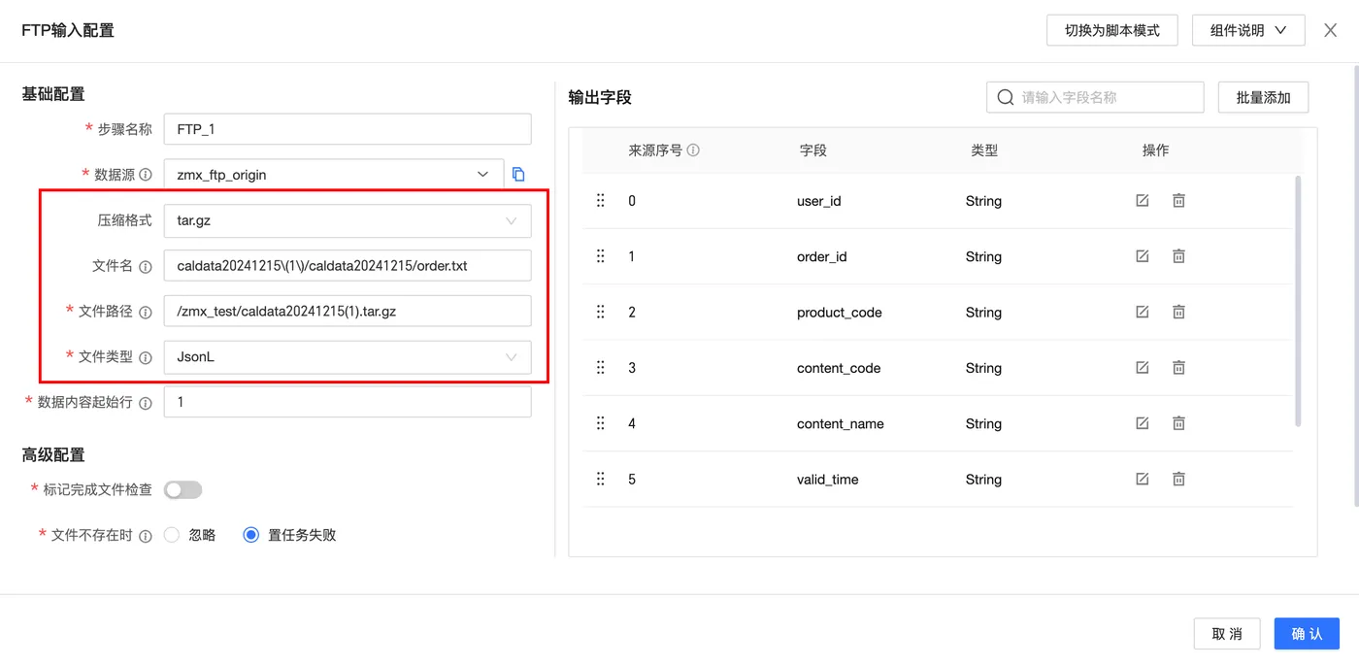Click the user_id field name cell

click(x=819, y=201)
